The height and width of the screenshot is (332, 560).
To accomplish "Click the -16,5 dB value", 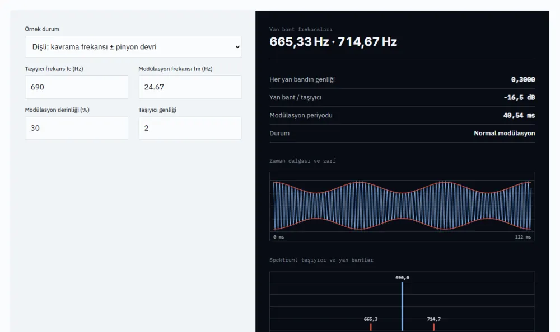I will coord(519,97).
